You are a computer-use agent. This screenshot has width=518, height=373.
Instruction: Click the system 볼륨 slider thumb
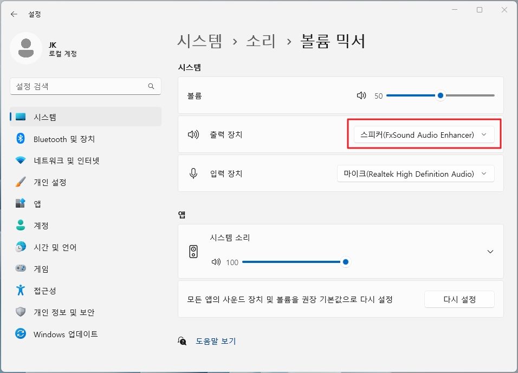[440, 95]
